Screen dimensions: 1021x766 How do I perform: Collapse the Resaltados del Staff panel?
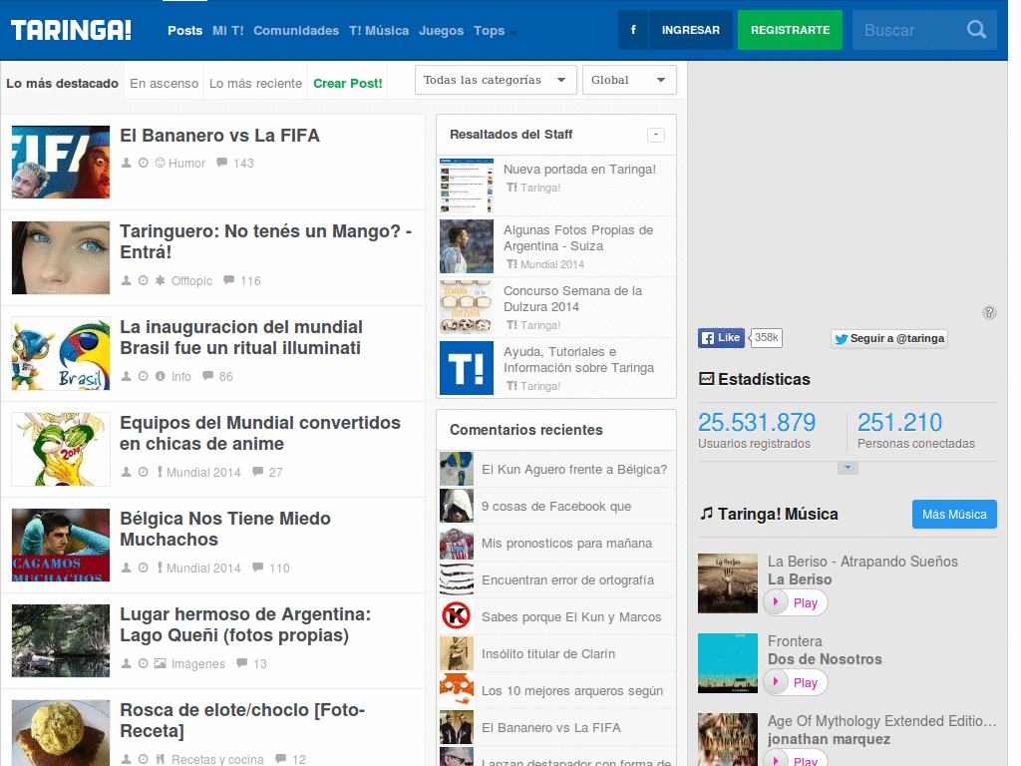[x=656, y=135]
